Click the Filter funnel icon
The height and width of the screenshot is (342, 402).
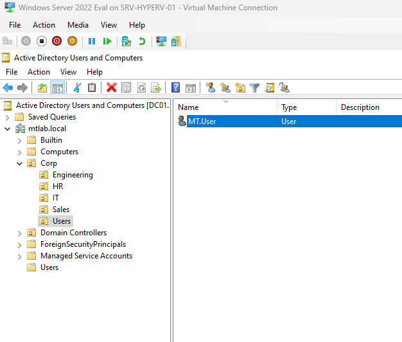pos(255,88)
